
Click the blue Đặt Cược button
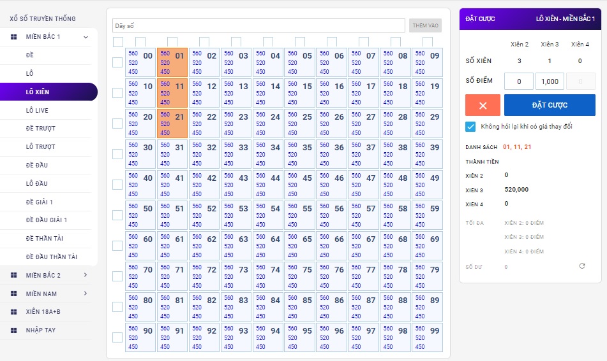click(550, 105)
